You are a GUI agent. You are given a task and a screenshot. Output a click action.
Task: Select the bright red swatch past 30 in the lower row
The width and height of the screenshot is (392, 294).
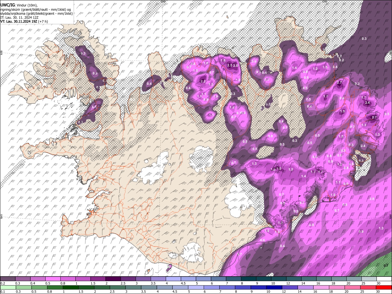(384, 287)
